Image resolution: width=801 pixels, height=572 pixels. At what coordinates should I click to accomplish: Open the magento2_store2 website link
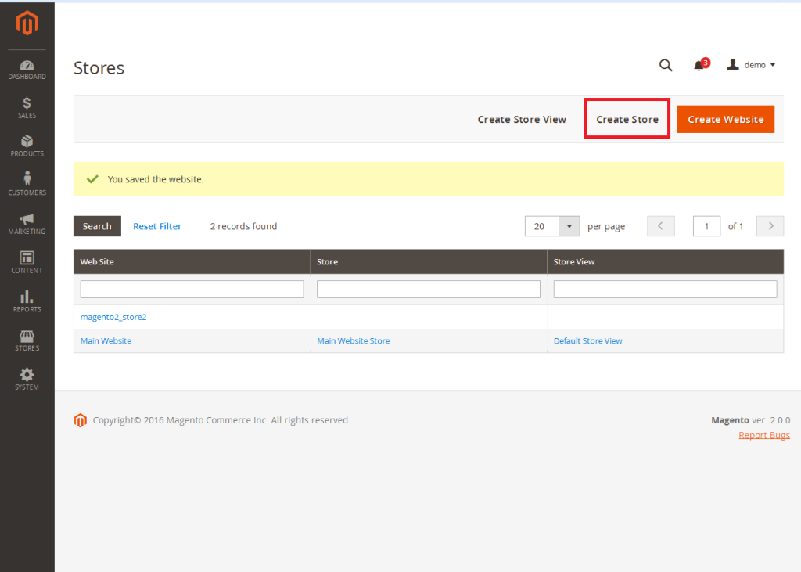[113, 317]
